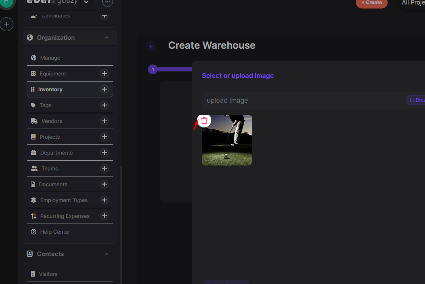Image resolution: width=425 pixels, height=284 pixels.
Task: Click the plus icon next to Equipment
Action: click(x=104, y=73)
